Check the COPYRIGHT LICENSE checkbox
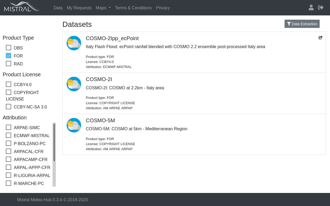The image size is (330, 206). tap(9, 92)
